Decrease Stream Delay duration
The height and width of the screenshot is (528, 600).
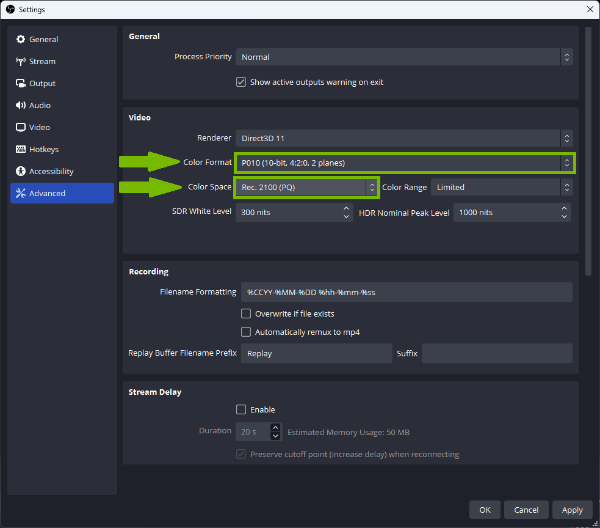point(275,436)
